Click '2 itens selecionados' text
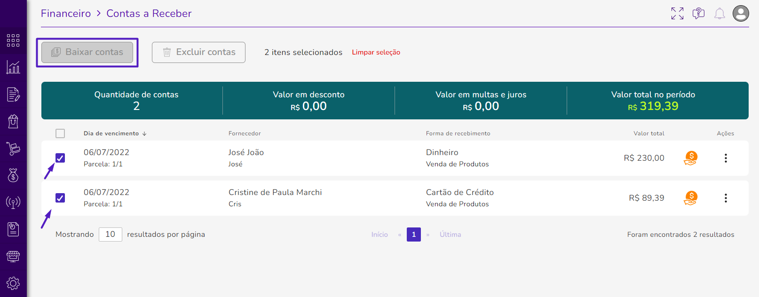This screenshot has width=759, height=297. (x=303, y=52)
